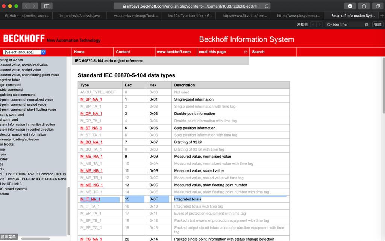Toggle the Safari sidebar button
Image resolution: width=385 pixels, height=241 pixels.
click(47, 6)
